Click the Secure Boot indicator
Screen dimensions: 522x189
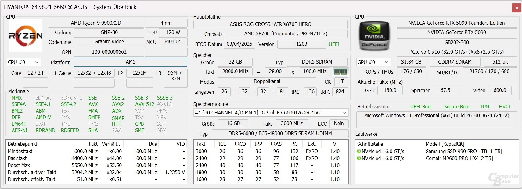[x=457, y=107]
